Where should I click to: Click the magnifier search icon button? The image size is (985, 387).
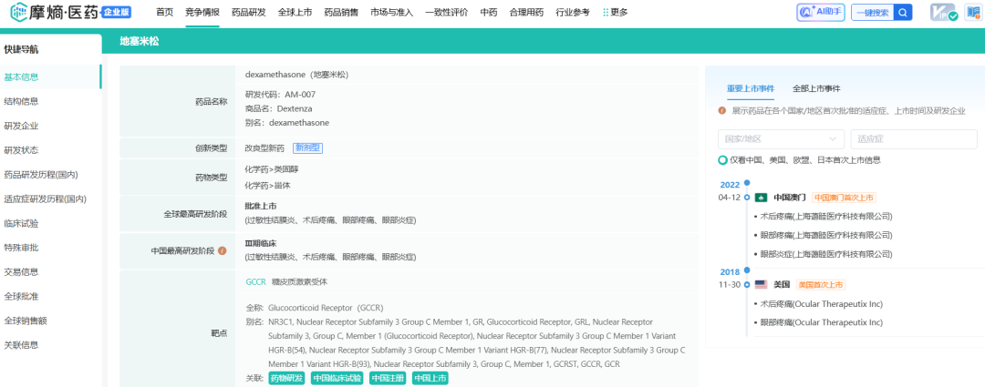click(x=902, y=13)
